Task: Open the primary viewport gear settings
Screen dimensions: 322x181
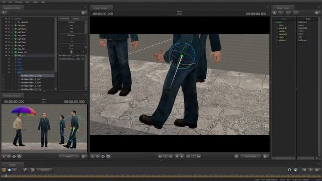Action: [265, 156]
